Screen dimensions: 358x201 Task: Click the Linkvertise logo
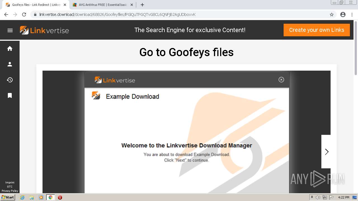[x=44, y=30]
